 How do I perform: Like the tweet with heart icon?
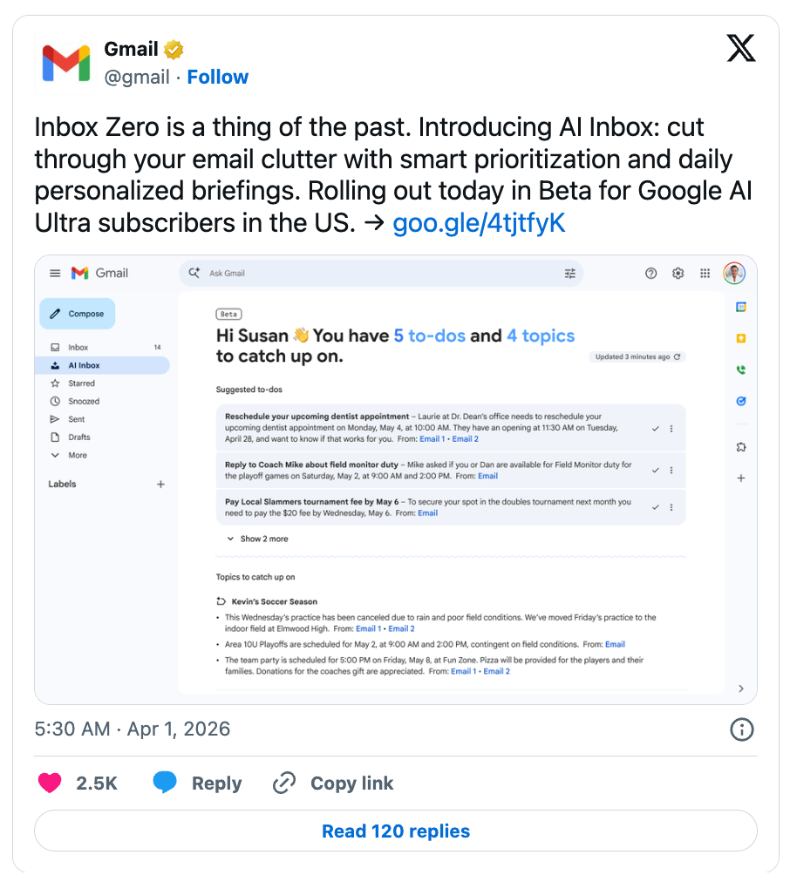[x=50, y=783]
